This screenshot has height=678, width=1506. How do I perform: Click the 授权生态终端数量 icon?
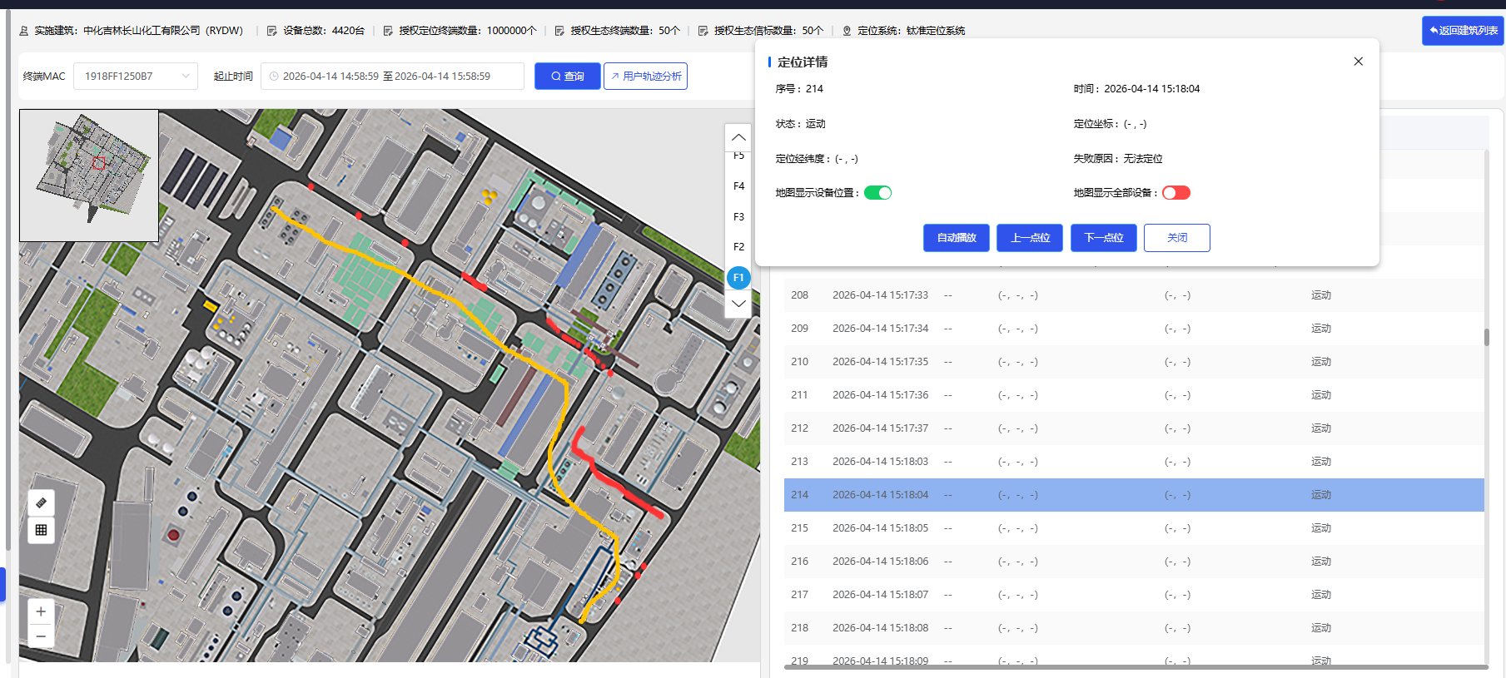pos(559,31)
